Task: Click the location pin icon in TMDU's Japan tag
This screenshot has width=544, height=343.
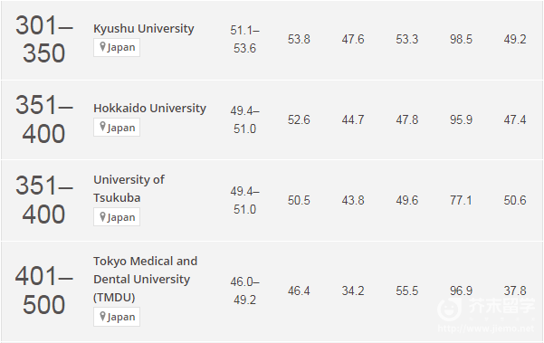Action: 102,316
